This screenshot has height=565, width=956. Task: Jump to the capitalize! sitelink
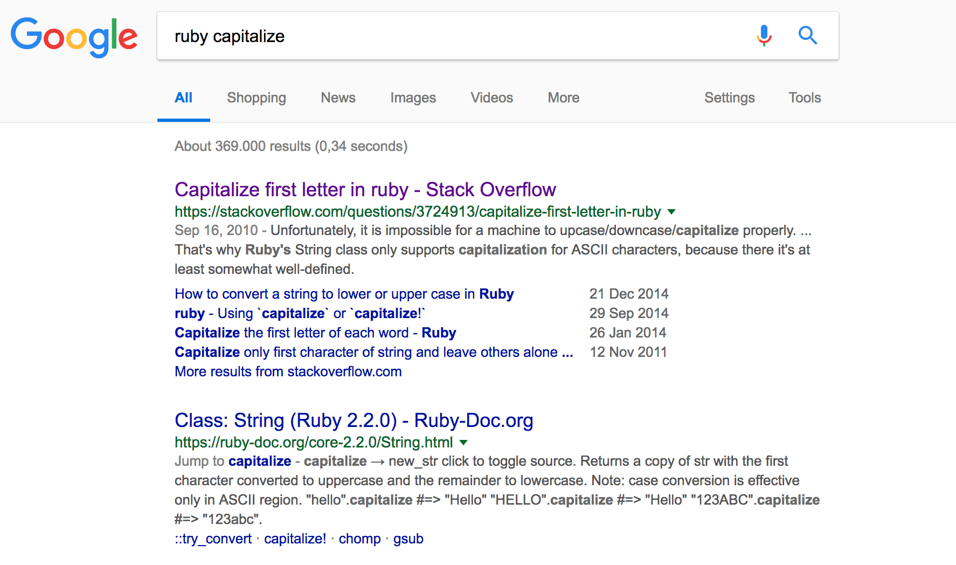coord(295,539)
